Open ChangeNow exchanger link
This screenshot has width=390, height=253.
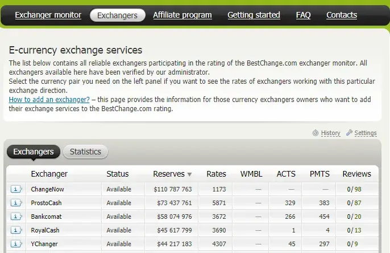pos(48,189)
